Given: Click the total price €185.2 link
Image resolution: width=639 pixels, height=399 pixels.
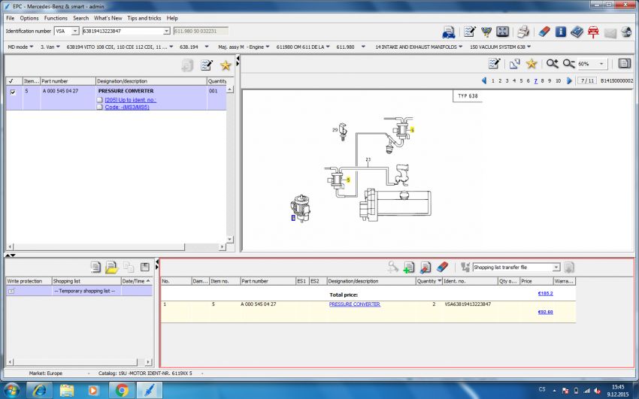Looking at the screenshot, I should tap(545, 293).
